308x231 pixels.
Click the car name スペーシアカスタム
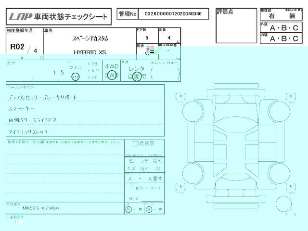[x=90, y=38]
